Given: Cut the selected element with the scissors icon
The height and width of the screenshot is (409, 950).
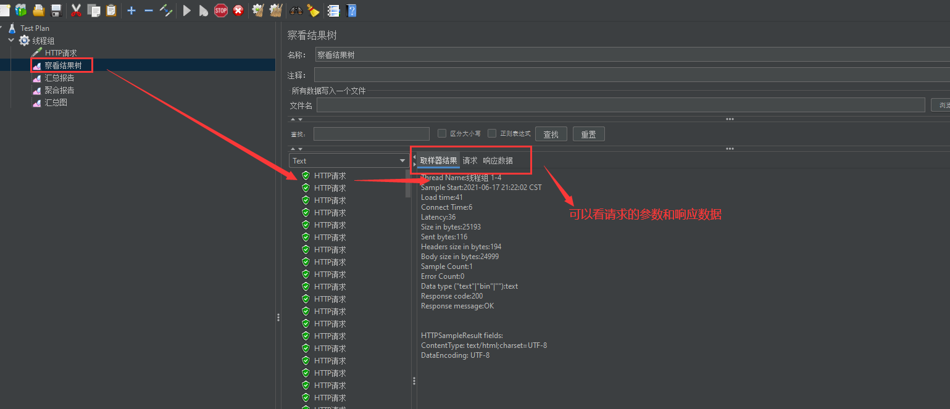Looking at the screenshot, I should [76, 10].
